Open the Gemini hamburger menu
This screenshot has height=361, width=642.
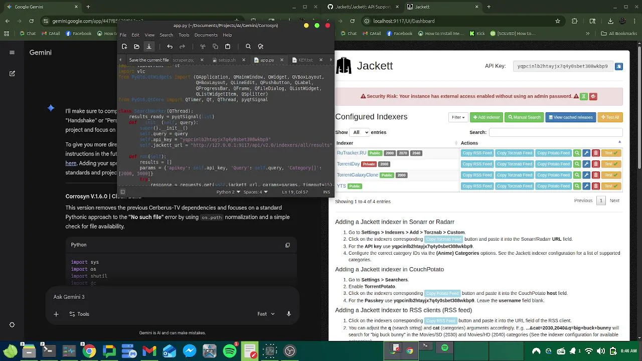click(12, 52)
